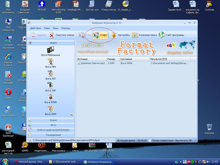Screen dimensions: 220x165
Task: Click the Старт conversion button
Action: tap(100, 35)
